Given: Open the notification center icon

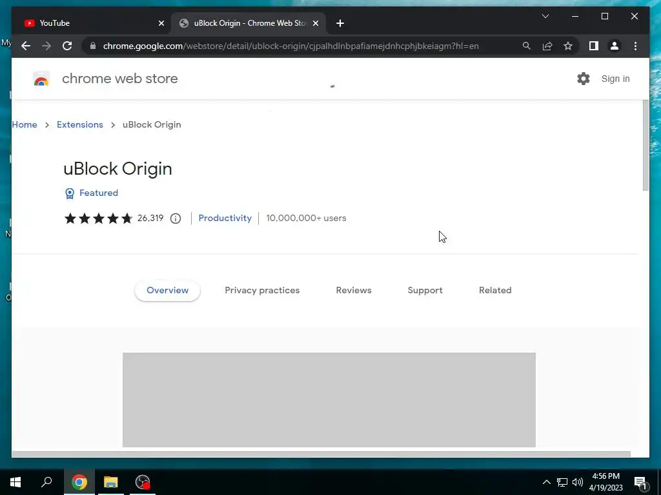Looking at the screenshot, I should click(x=640, y=483).
